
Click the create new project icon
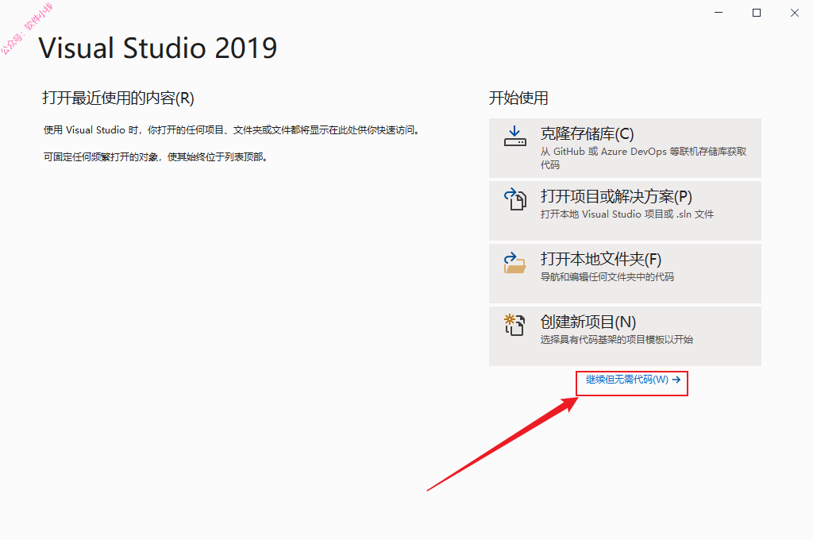click(x=514, y=325)
